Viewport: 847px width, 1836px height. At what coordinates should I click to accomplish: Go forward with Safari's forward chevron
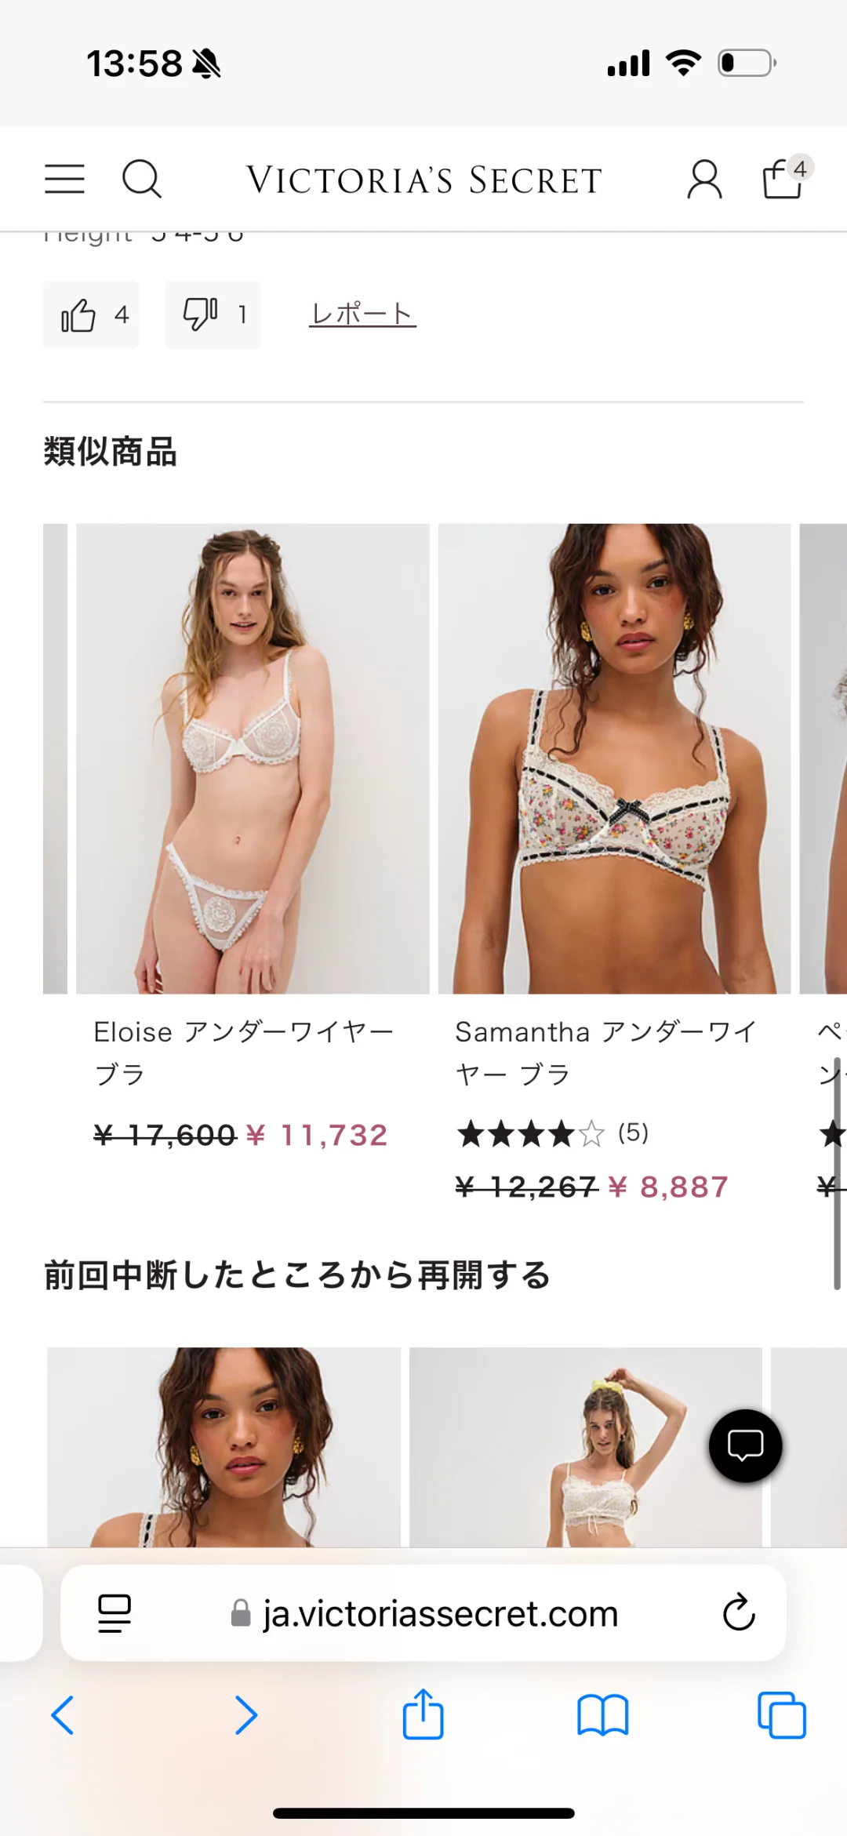coord(246,1715)
